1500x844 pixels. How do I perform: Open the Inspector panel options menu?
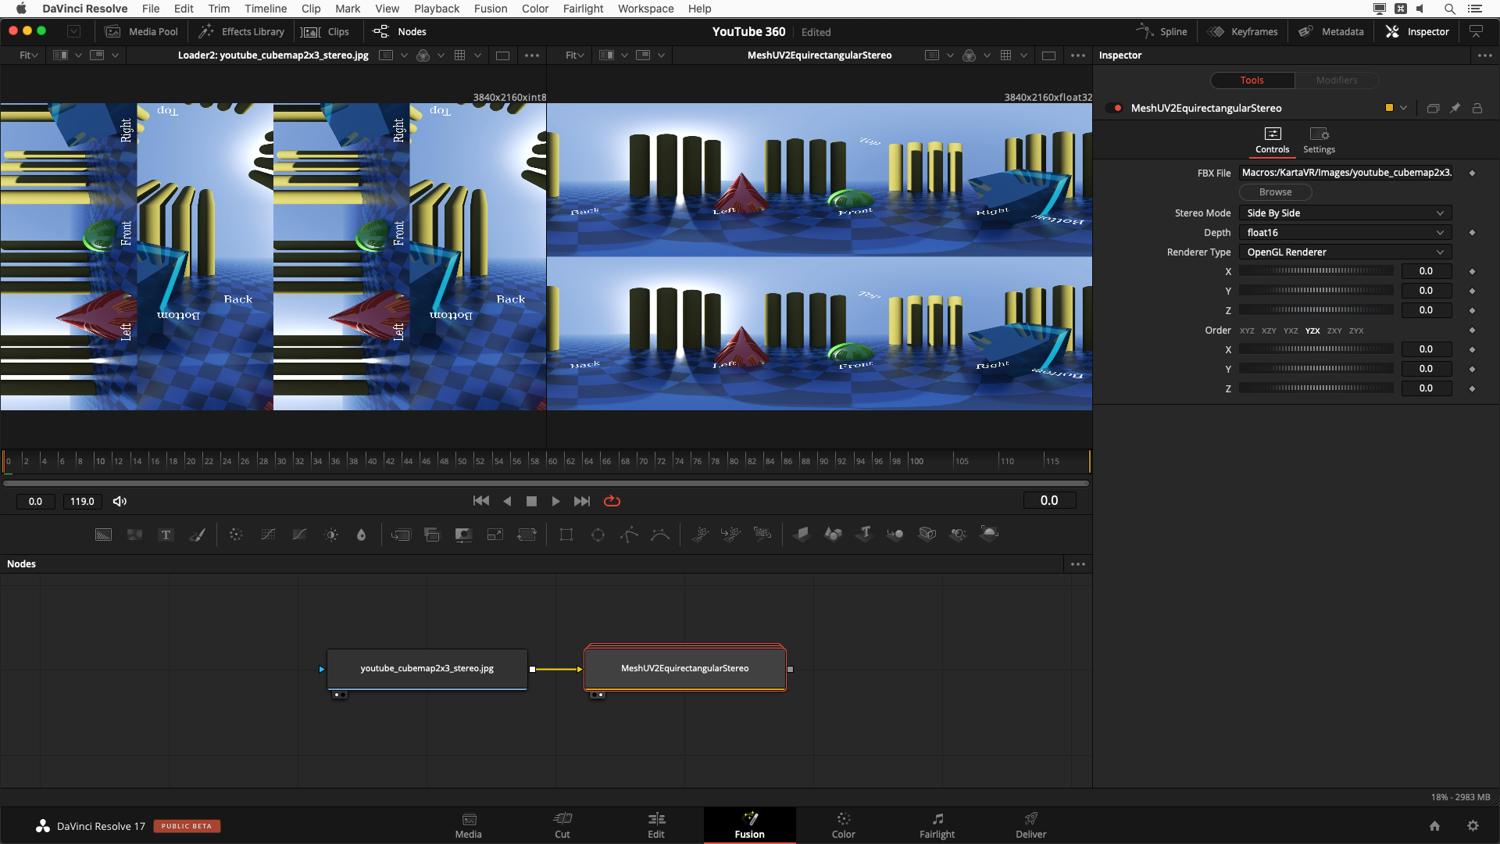(1484, 55)
